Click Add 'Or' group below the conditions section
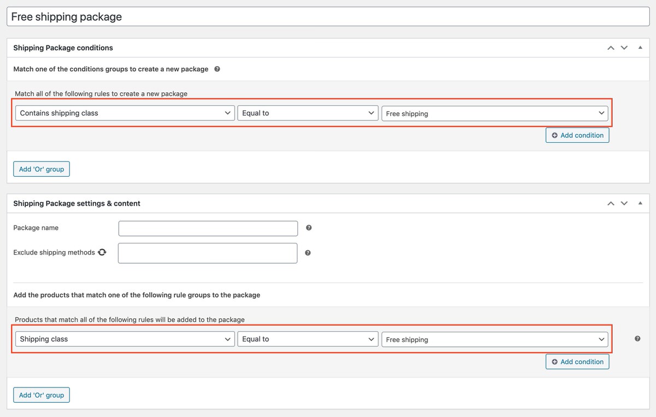Image resolution: width=656 pixels, height=417 pixels. pos(41,169)
